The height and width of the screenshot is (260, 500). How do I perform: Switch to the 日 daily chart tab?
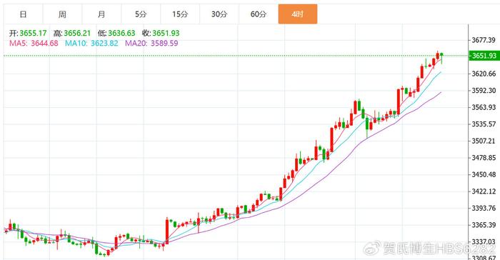[x=23, y=14]
